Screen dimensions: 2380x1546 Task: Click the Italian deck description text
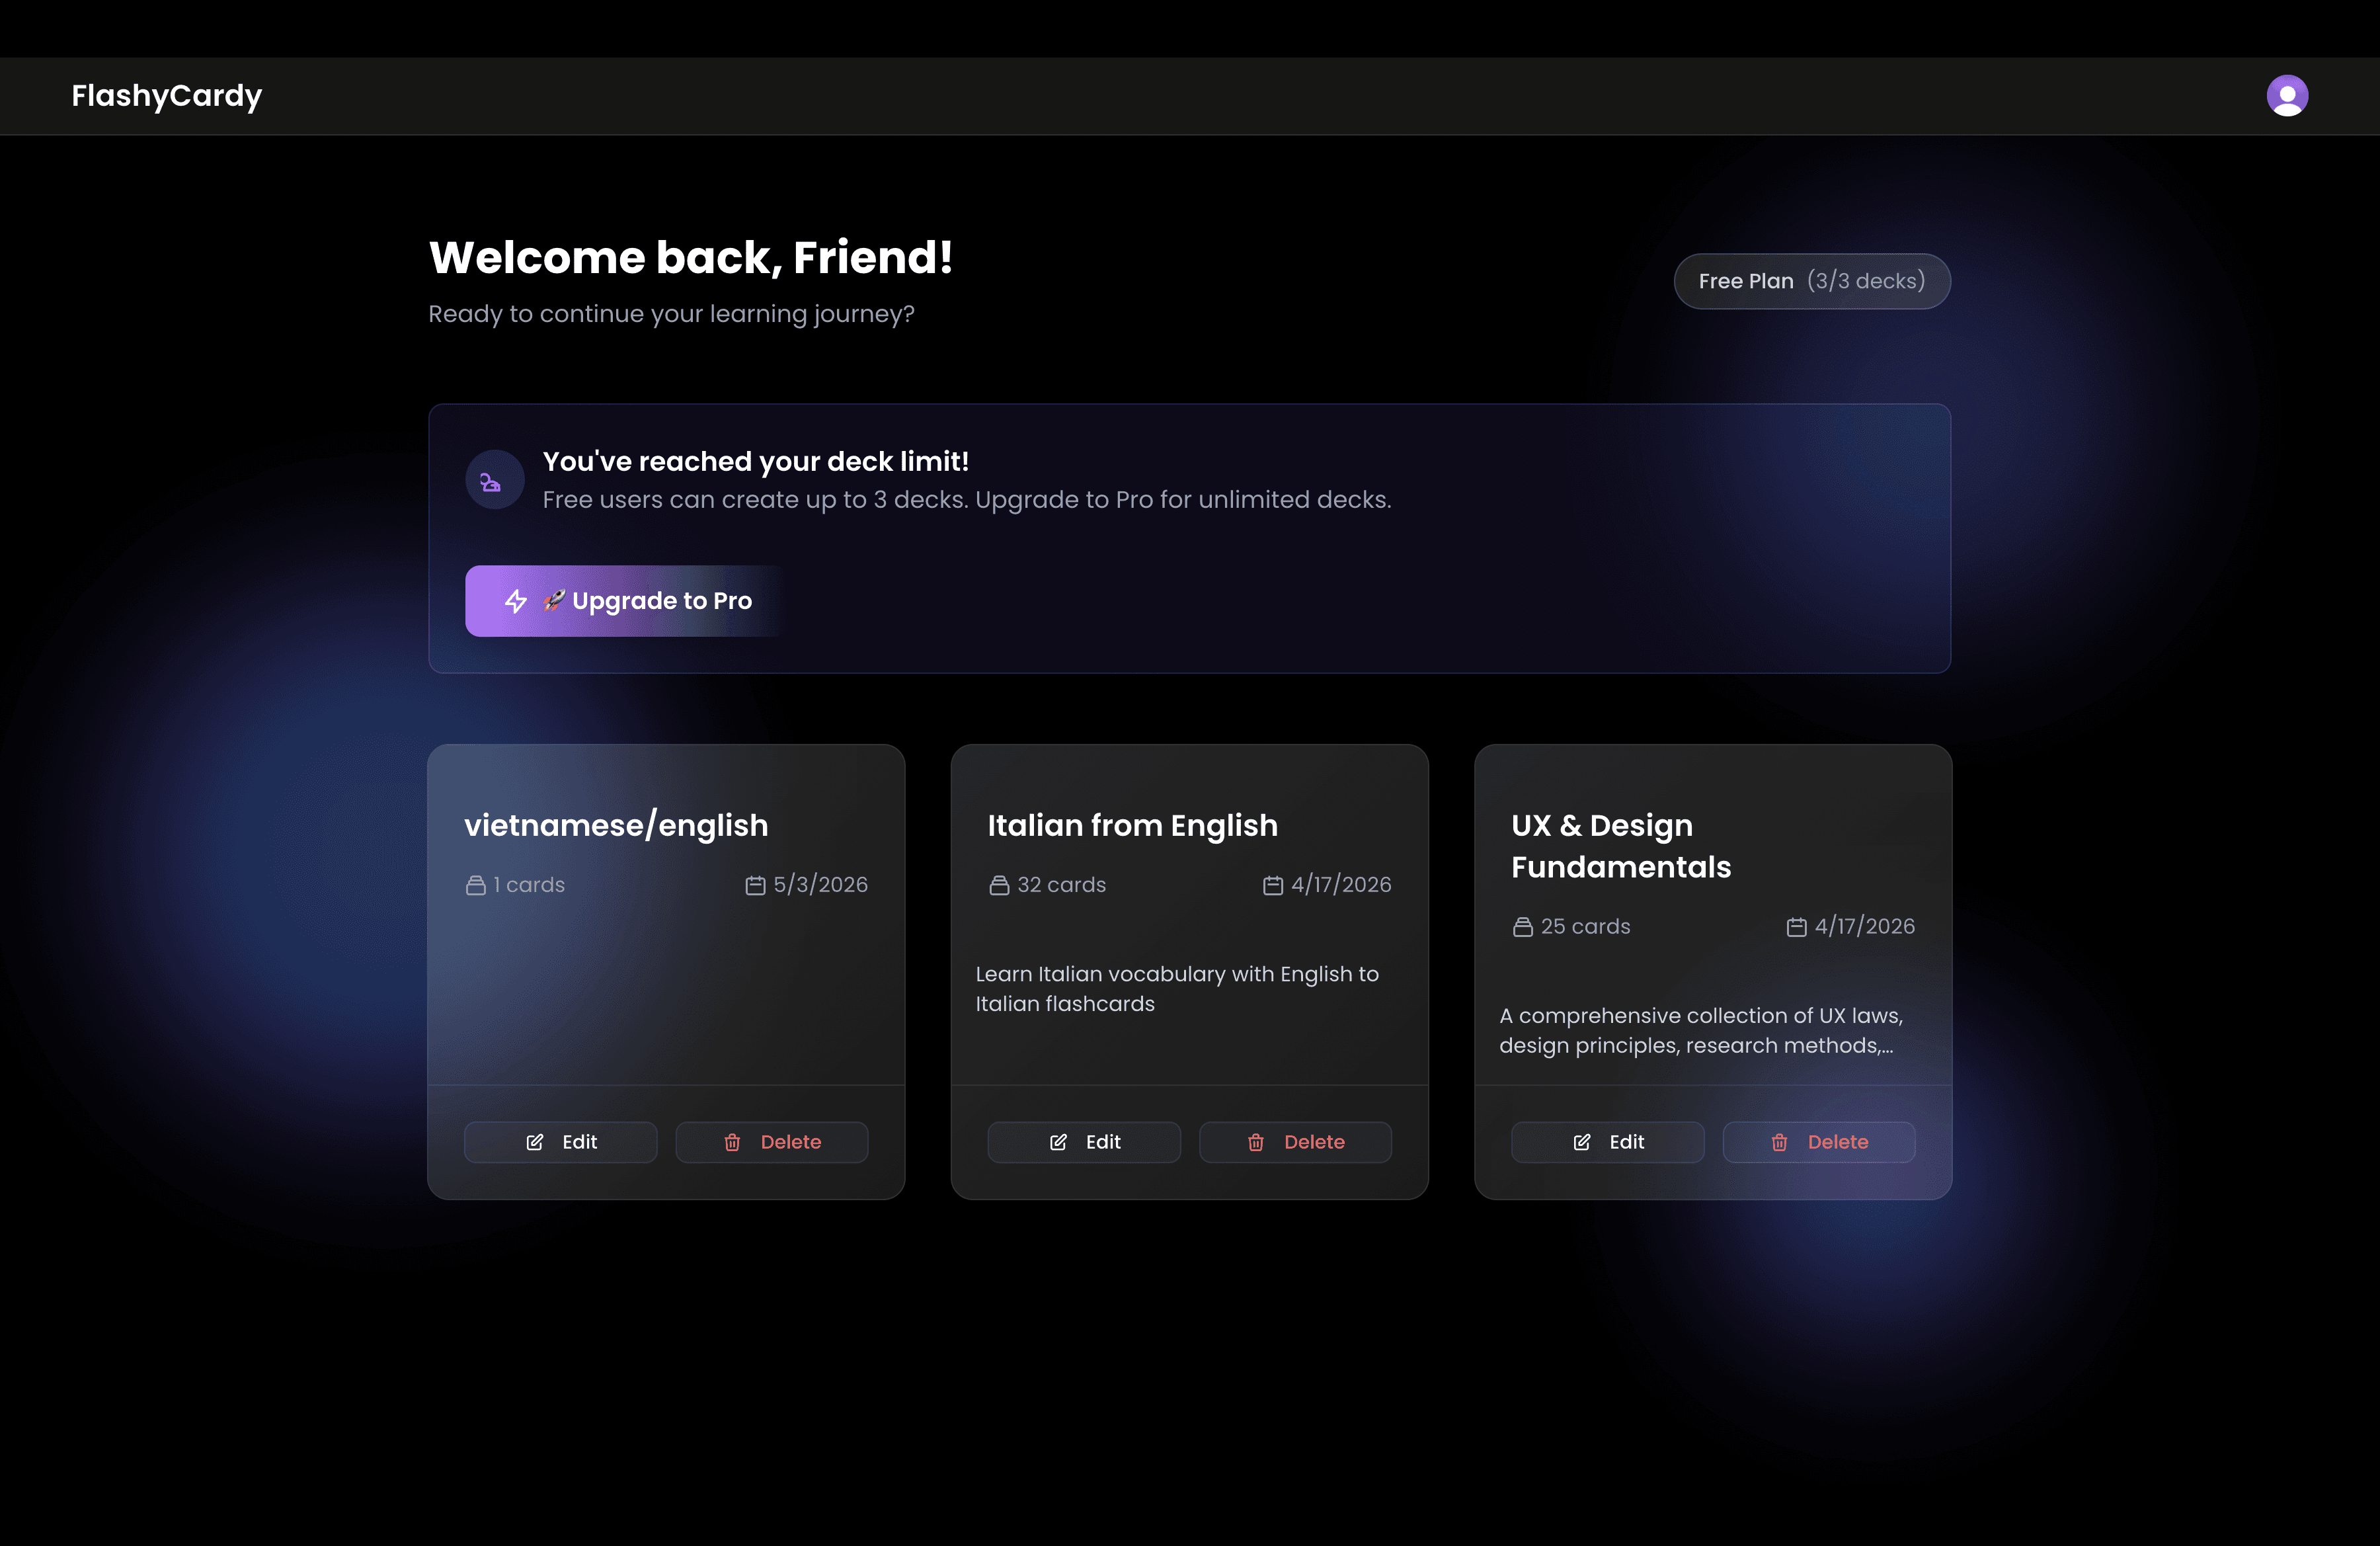point(1177,989)
